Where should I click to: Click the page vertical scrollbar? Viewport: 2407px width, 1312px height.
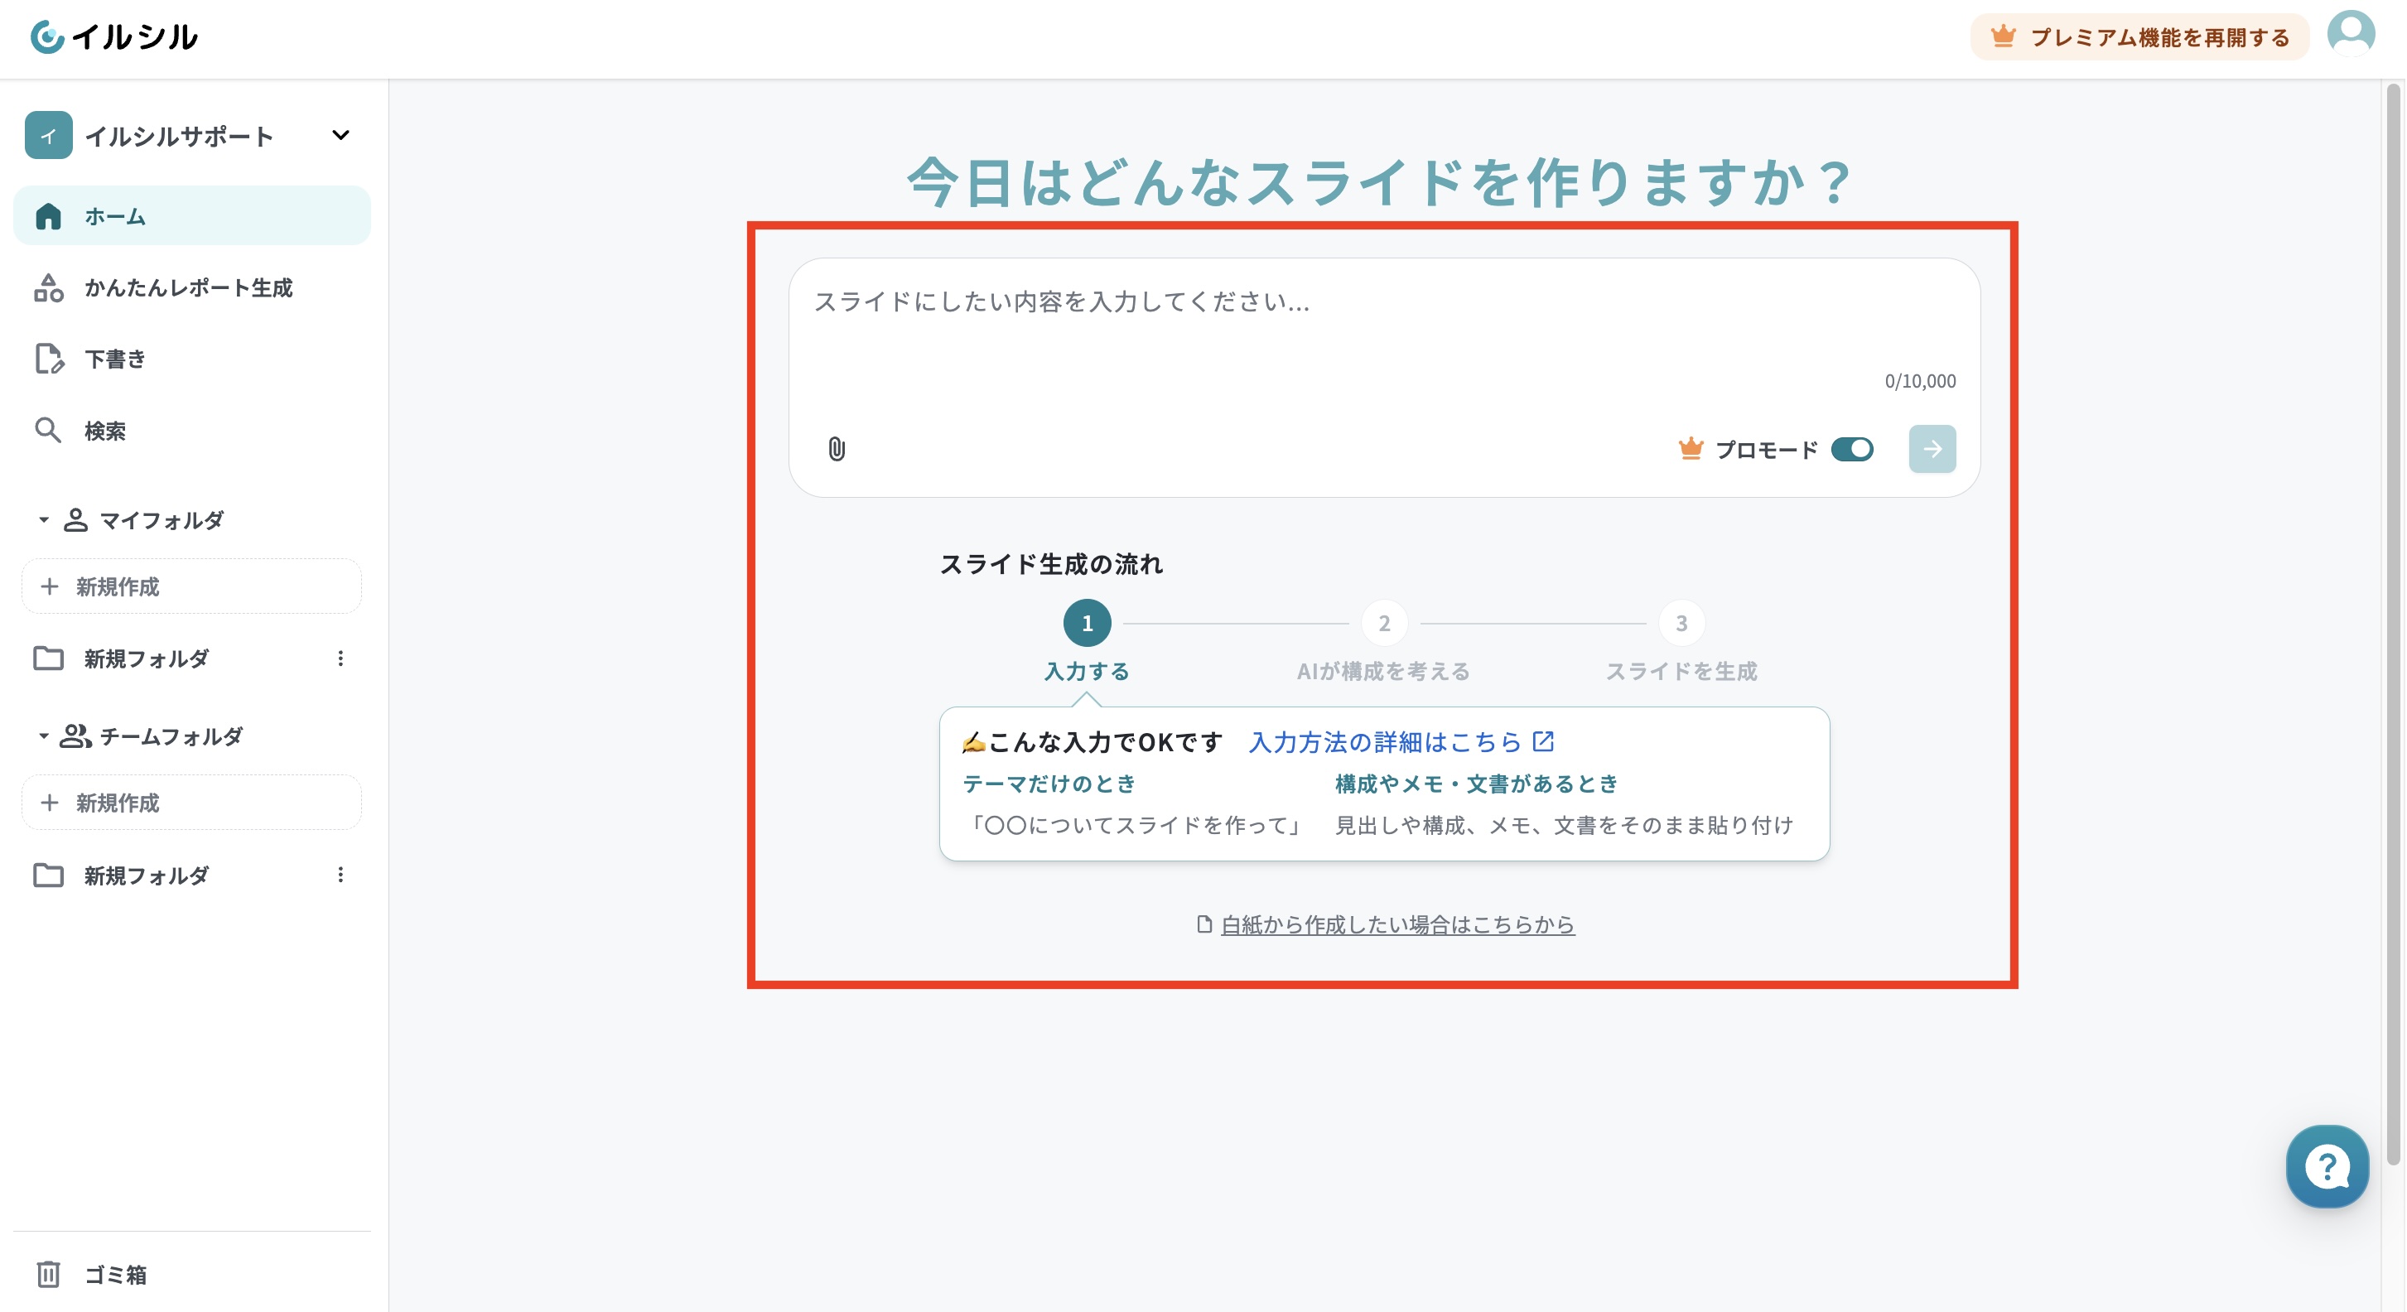point(2393,624)
